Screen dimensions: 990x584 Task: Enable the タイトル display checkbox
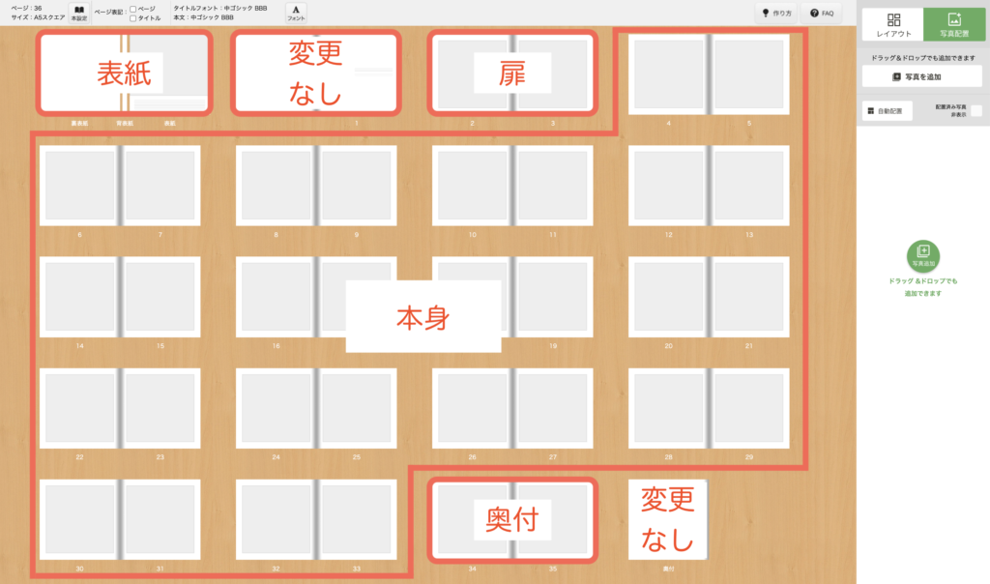click(x=133, y=18)
